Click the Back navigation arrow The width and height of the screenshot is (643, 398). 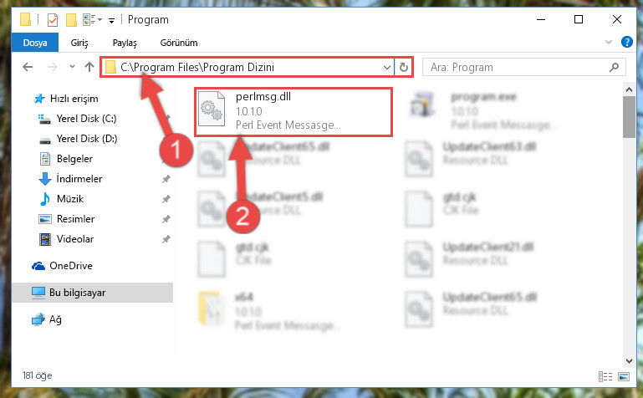(x=28, y=67)
